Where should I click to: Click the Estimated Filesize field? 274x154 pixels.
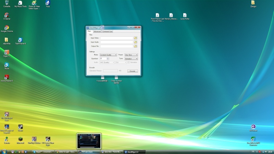[x=110, y=71]
